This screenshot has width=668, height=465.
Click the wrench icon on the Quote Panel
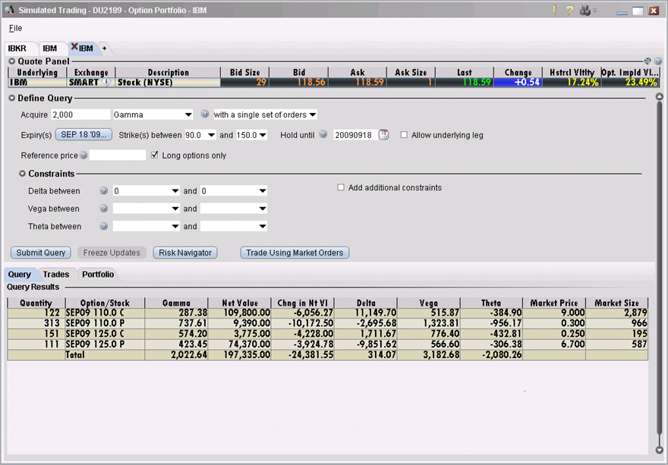click(x=648, y=61)
